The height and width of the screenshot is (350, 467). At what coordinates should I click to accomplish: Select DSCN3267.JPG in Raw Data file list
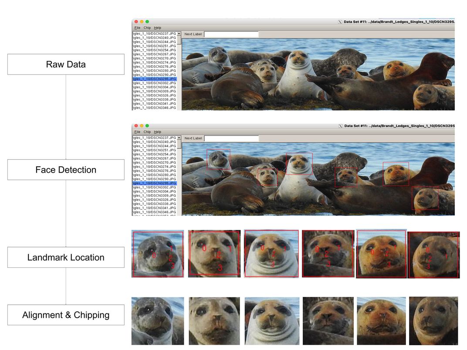pos(155,54)
